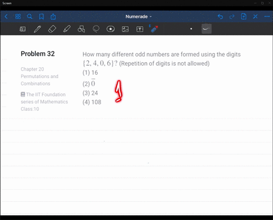Open the thumbnail grid view icon
Image resolution: width=273 pixels, height=220 pixels.
coord(18,17)
